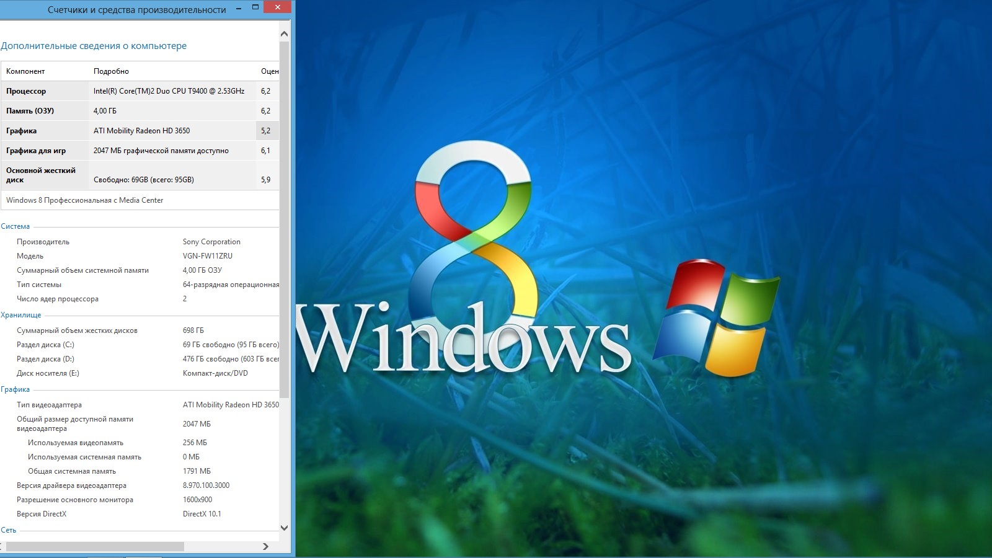Maximize the performance counters window
992x558 pixels.
255,7
